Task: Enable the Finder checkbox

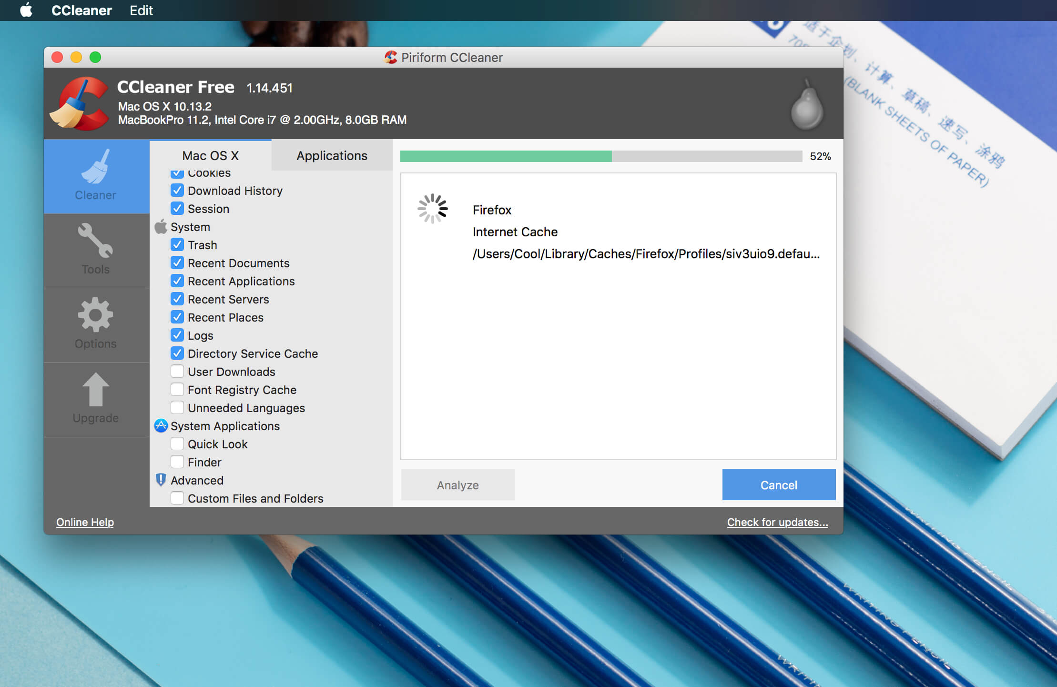Action: point(177,462)
